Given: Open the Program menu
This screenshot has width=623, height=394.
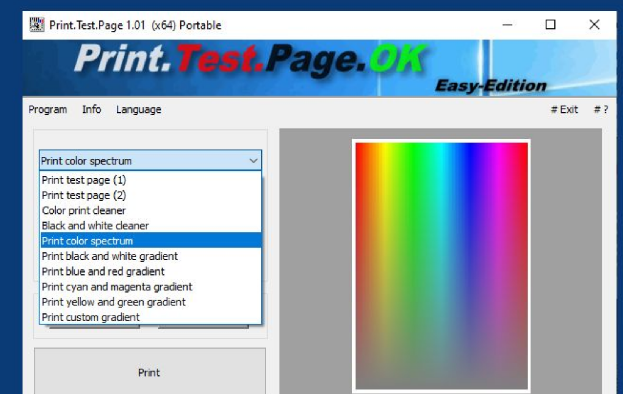Looking at the screenshot, I should 48,110.
